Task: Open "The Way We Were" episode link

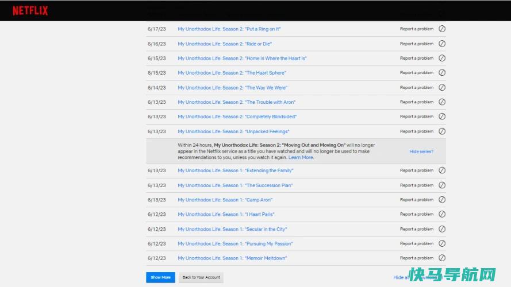Action: pos(233,87)
